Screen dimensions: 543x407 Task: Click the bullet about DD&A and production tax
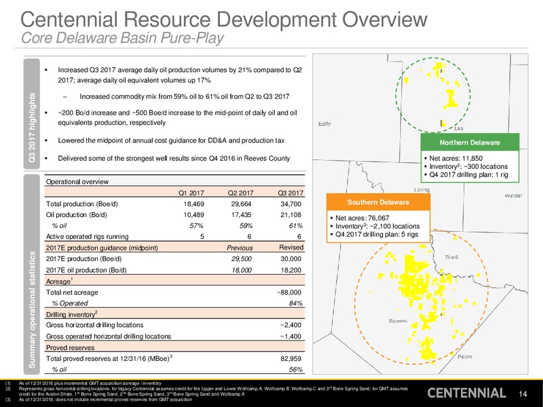pyautogui.click(x=171, y=140)
